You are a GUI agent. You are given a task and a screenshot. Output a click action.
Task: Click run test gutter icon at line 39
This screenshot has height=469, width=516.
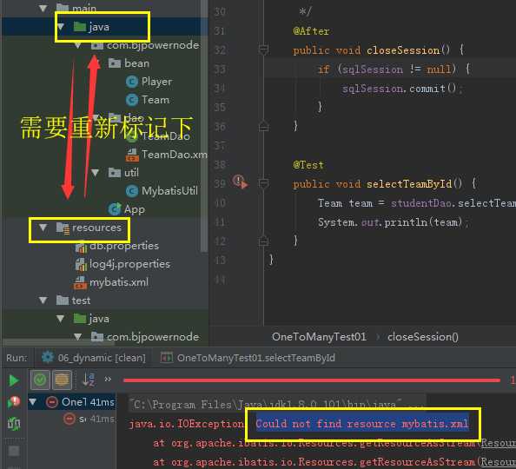point(241,182)
